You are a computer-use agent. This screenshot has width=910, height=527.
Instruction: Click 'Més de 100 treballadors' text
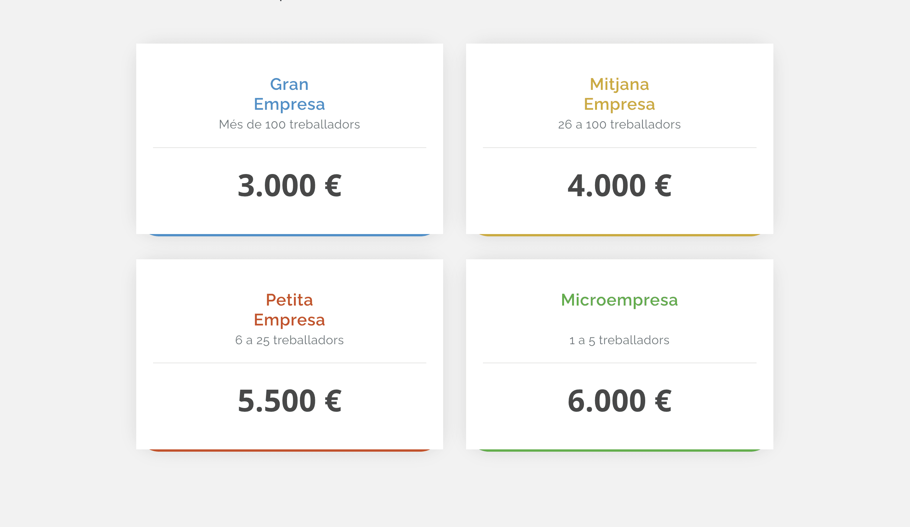click(289, 125)
